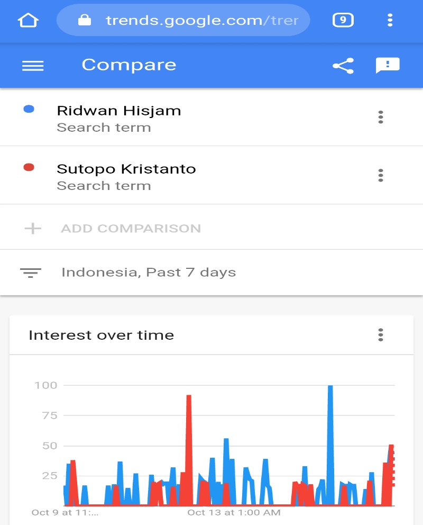Edit the Ridwan Hisjam search term
The width and height of the screenshot is (423, 525).
(x=118, y=111)
